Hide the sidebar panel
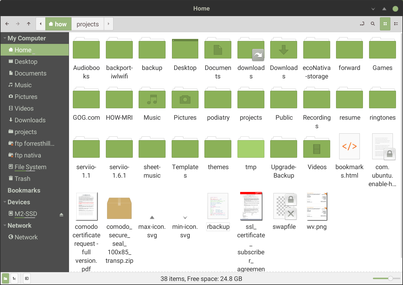 click(x=27, y=279)
